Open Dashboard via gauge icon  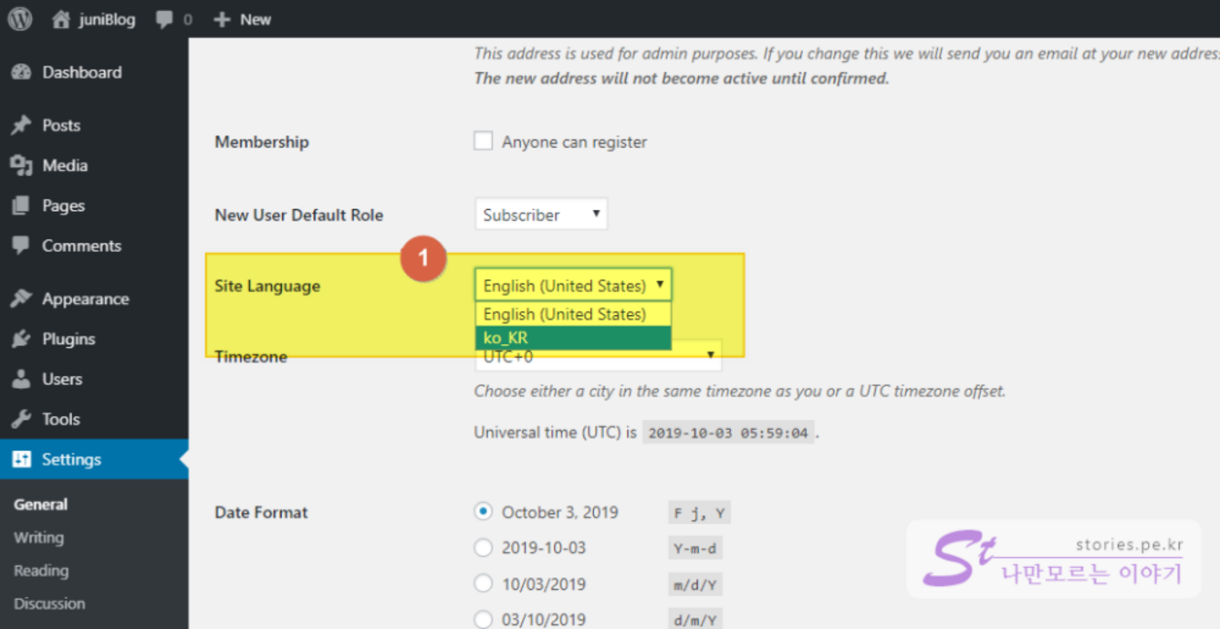pyautogui.click(x=21, y=72)
